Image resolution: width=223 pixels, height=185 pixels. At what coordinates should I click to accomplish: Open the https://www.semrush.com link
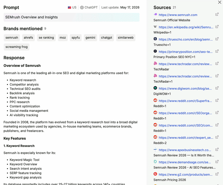(178, 15)
